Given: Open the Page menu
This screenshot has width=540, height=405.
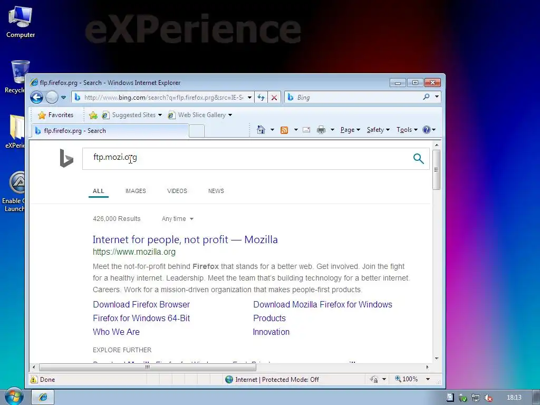Looking at the screenshot, I should pyautogui.click(x=350, y=130).
